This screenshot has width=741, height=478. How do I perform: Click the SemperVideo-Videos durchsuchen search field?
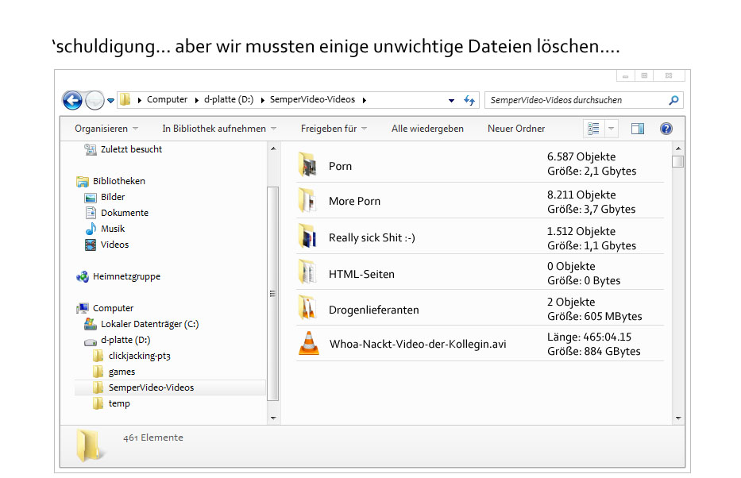pos(576,100)
